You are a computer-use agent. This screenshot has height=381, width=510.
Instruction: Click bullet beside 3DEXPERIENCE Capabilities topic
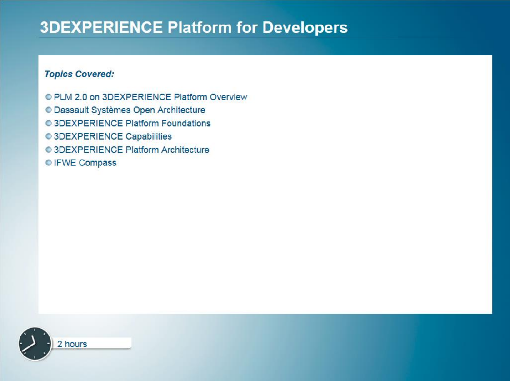coord(49,136)
